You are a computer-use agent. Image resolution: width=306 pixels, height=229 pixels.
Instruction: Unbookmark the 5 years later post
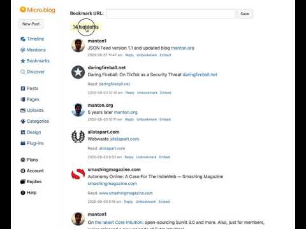(x=147, y=120)
